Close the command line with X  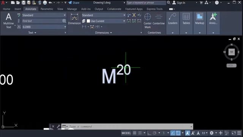tap(53, 126)
